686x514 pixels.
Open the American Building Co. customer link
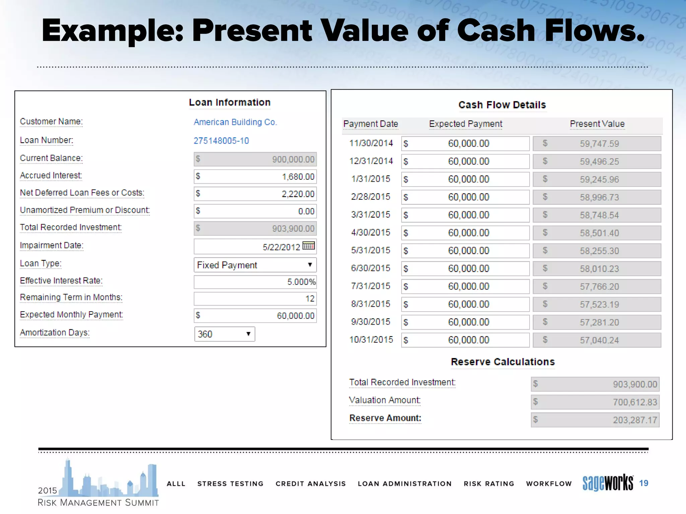click(x=235, y=122)
